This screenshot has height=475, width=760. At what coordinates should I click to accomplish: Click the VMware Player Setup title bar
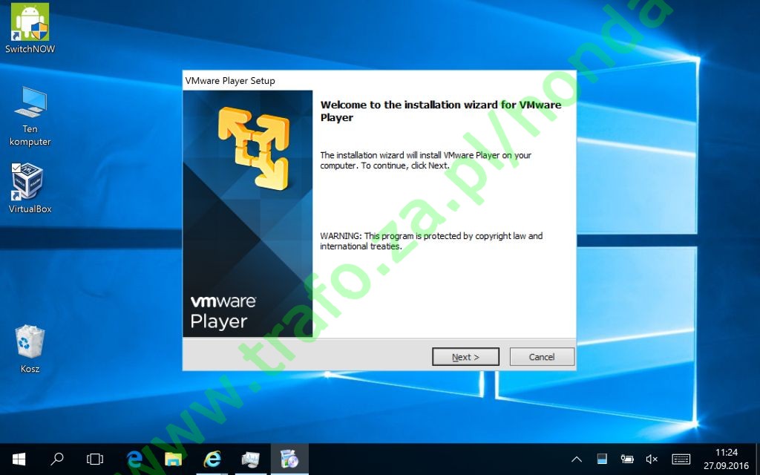click(x=379, y=80)
